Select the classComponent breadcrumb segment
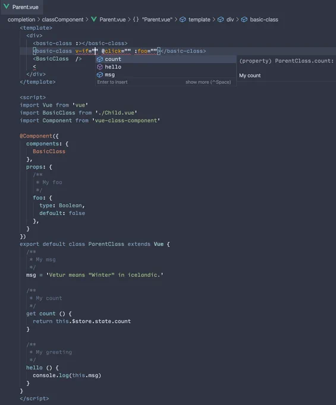Screen dimensions: 336x405 [x=62, y=20]
